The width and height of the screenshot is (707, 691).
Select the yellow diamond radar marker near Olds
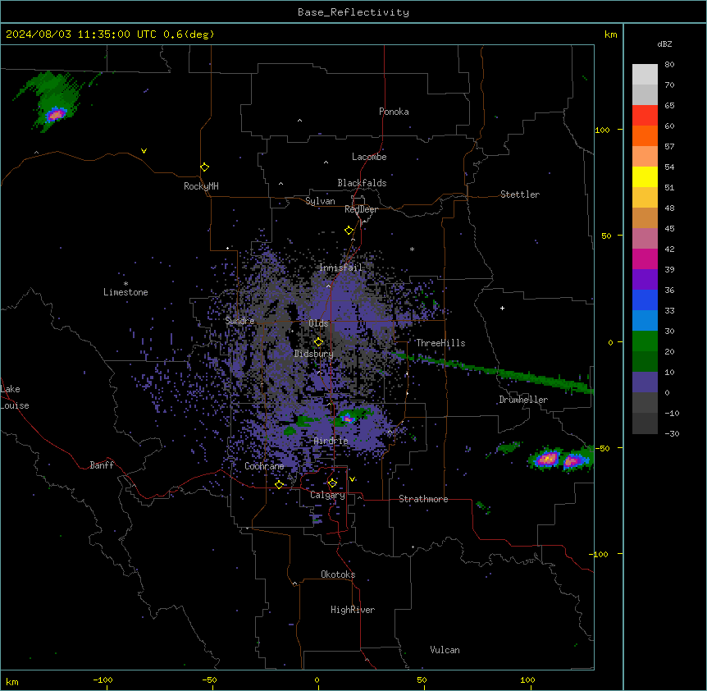(318, 342)
